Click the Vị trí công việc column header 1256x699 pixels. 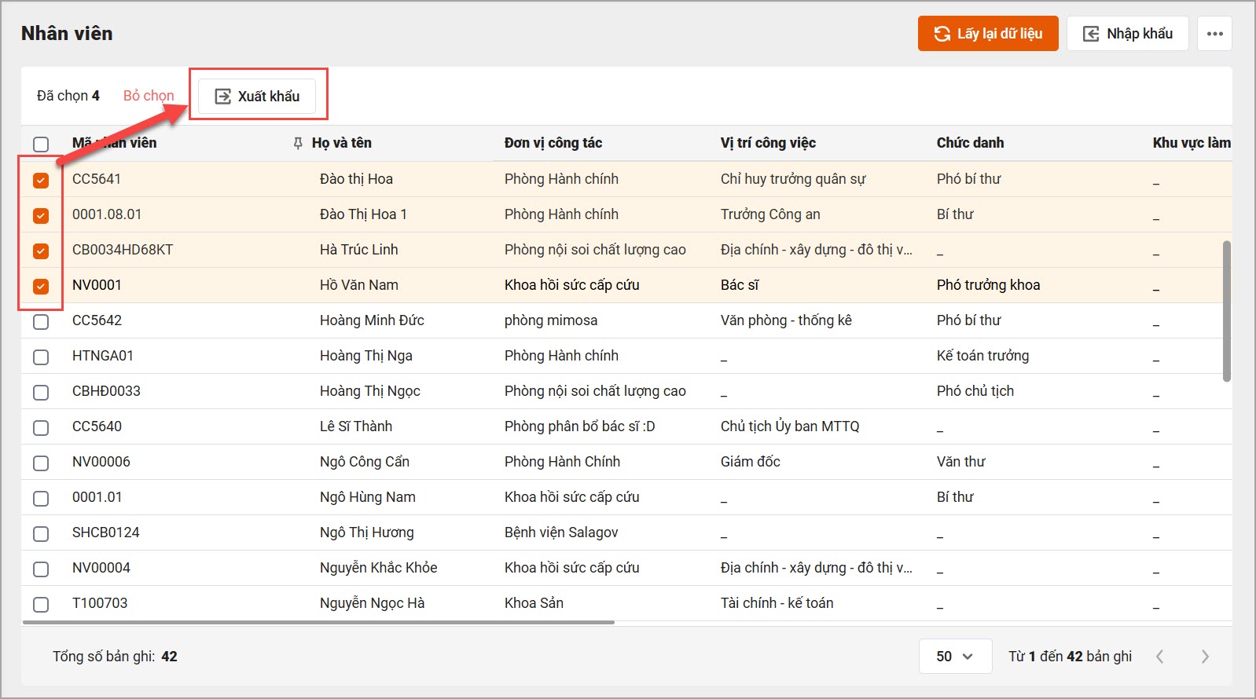[768, 143]
